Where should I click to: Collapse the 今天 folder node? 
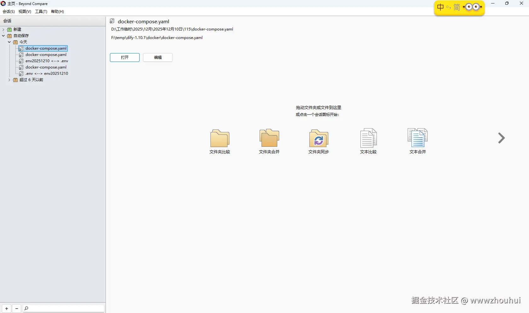9,42
